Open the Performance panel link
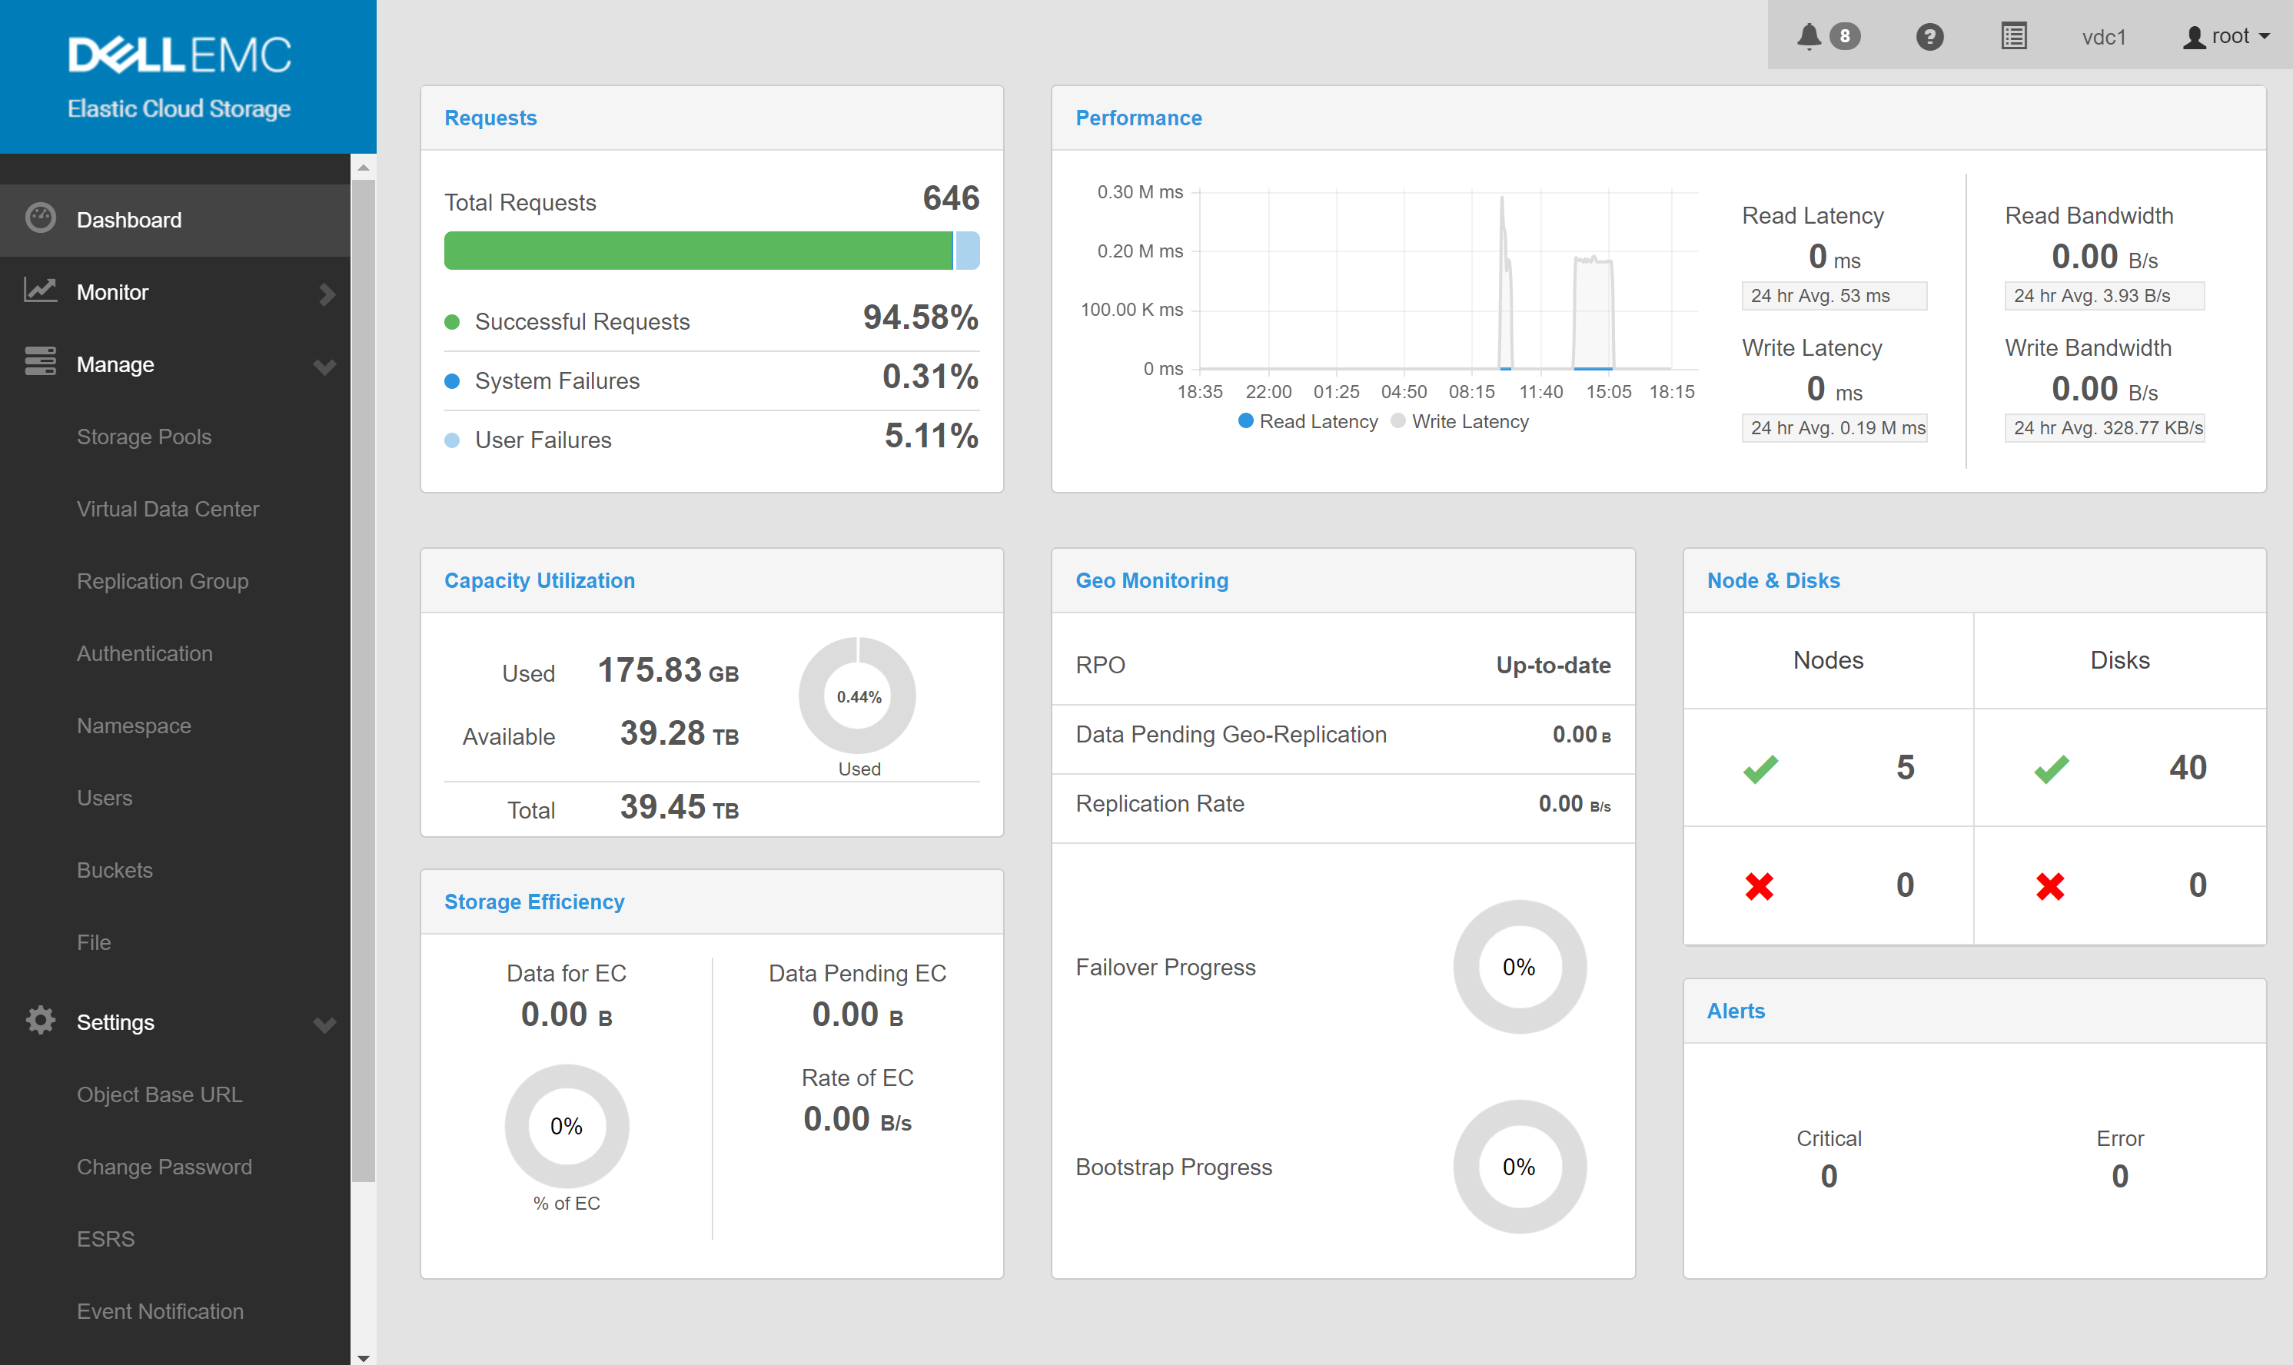The height and width of the screenshot is (1365, 2293). (x=1138, y=118)
